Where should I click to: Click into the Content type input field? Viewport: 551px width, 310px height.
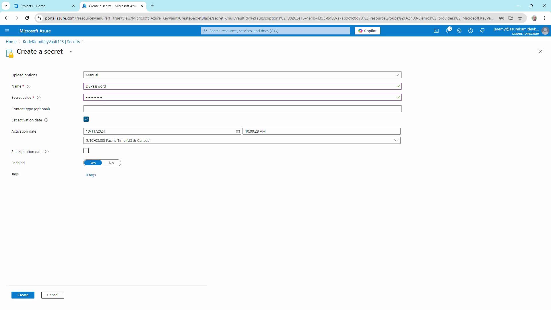coord(242,109)
